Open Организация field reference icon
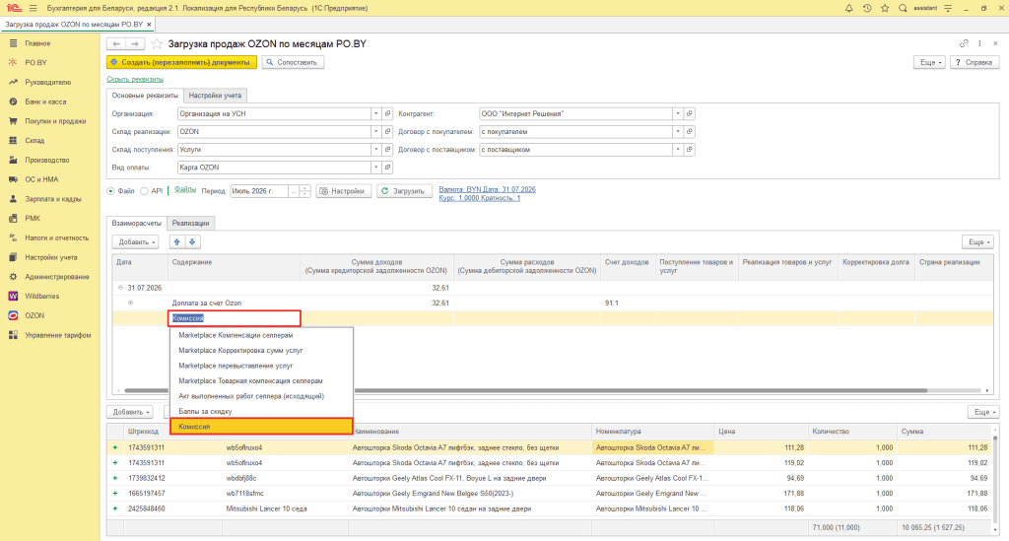Image resolution: width=1009 pixels, height=541 pixels. [x=387, y=114]
